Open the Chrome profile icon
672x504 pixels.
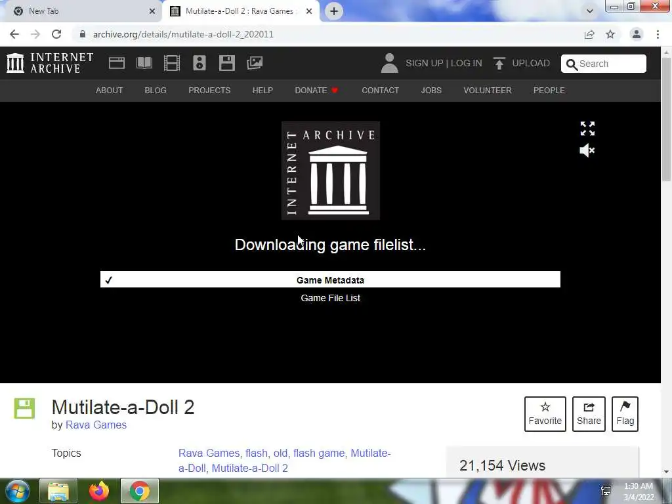pos(637,34)
